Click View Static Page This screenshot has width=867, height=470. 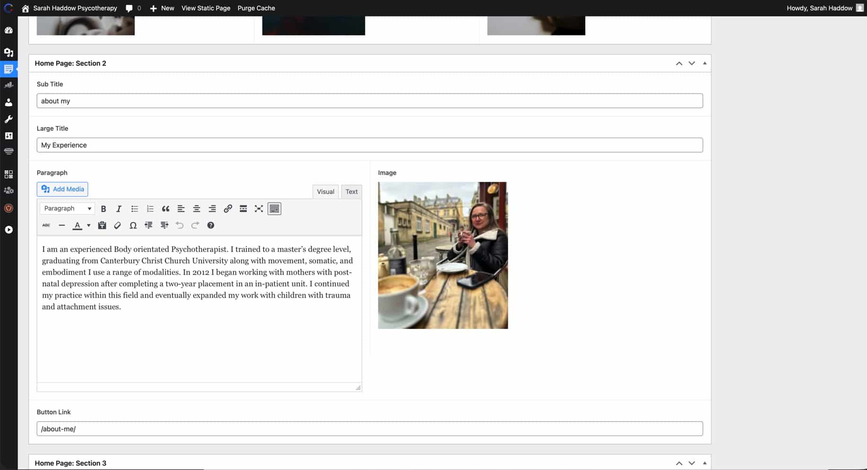click(206, 8)
